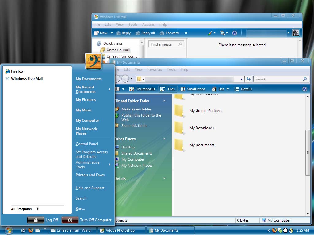
Task: Select Reply all in Windows Live Mail
Action: coord(145,33)
